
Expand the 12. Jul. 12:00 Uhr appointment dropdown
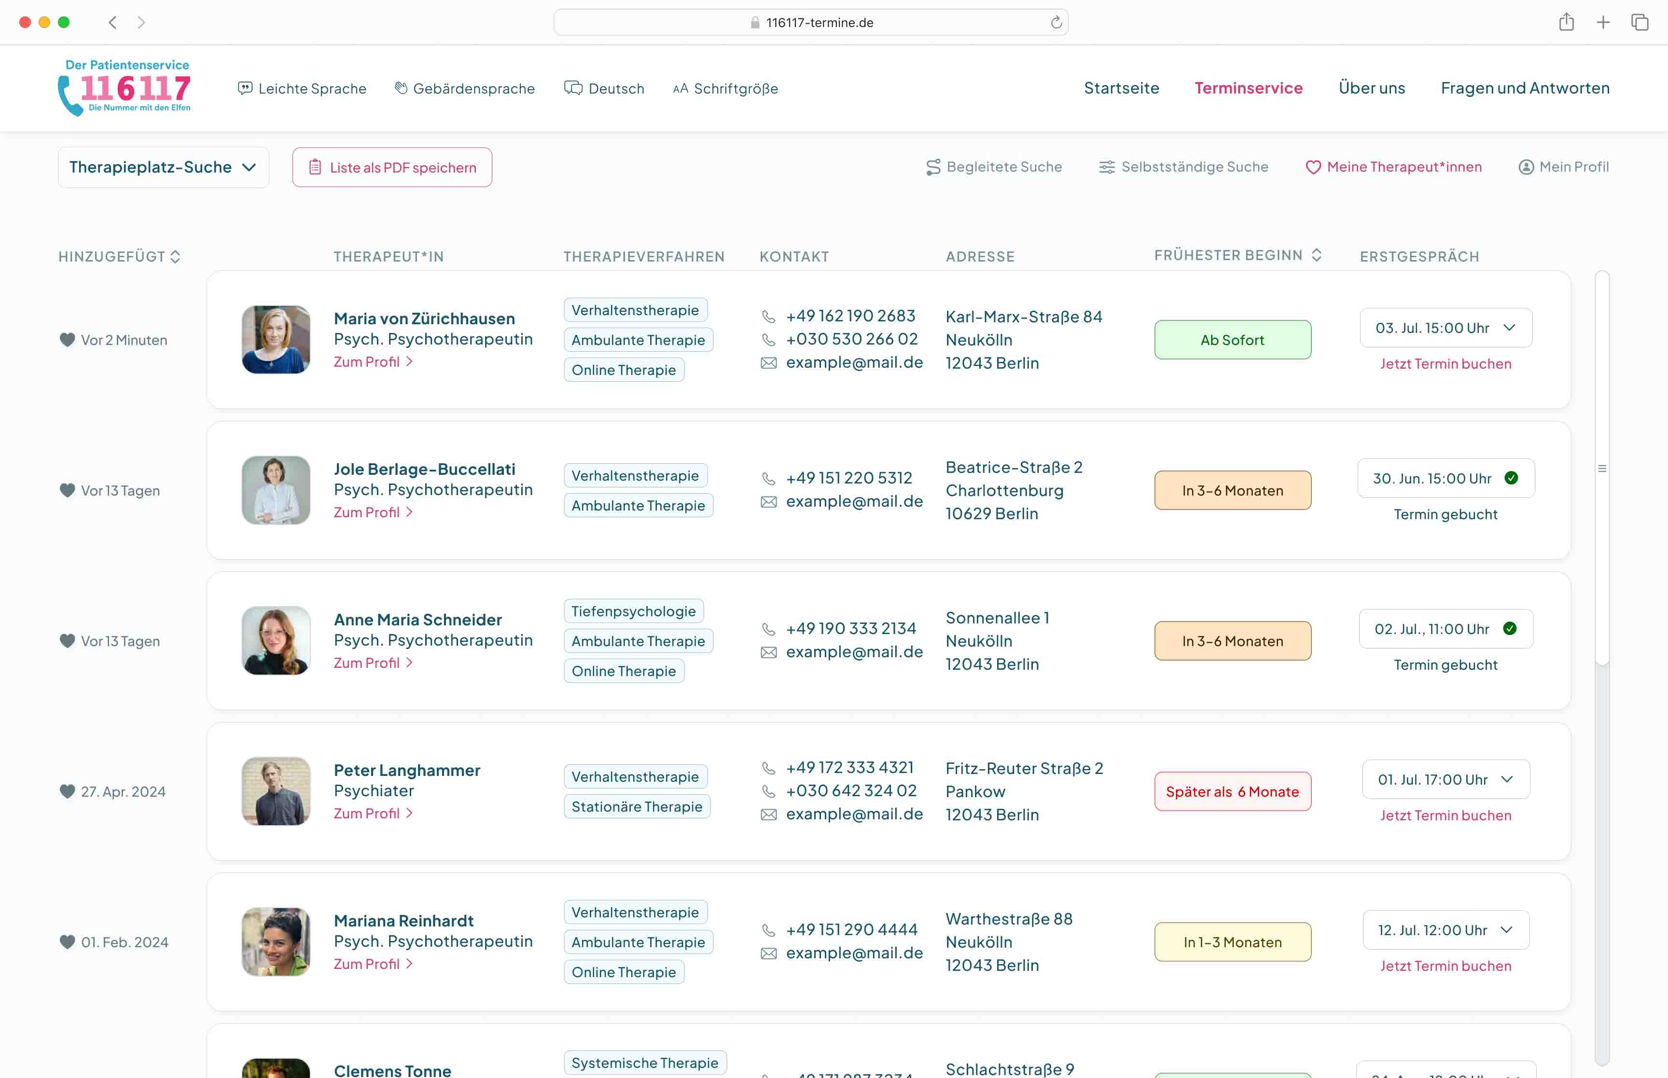[1446, 929]
